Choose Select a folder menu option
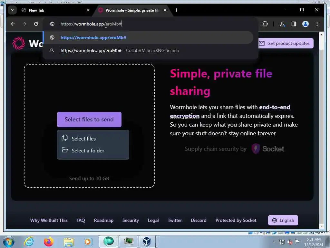Screen dimensions: 330x248 point(93,150)
